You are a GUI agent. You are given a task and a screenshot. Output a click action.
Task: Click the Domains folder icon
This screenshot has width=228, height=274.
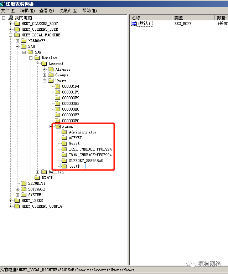(x=37, y=58)
